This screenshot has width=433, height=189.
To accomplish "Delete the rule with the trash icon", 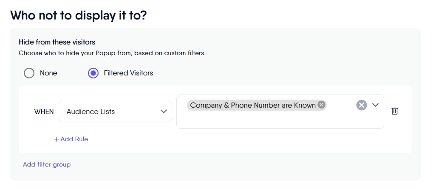I will [394, 111].
